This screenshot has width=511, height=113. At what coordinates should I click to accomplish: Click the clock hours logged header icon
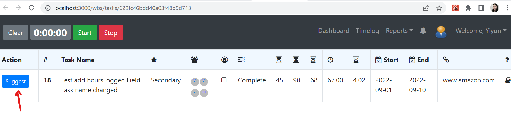330,60
